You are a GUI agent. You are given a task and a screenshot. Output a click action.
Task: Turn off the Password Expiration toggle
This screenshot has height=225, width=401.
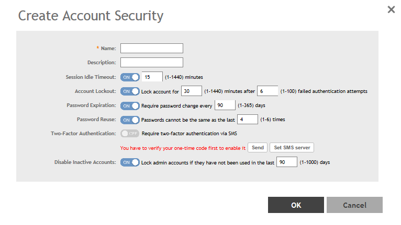(x=130, y=105)
